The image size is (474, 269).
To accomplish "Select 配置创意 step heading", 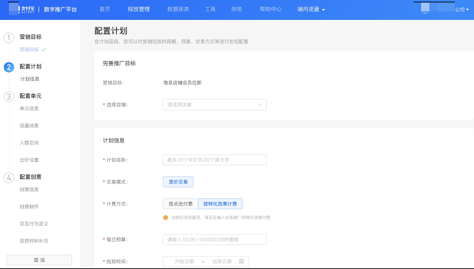I will pos(30,177).
